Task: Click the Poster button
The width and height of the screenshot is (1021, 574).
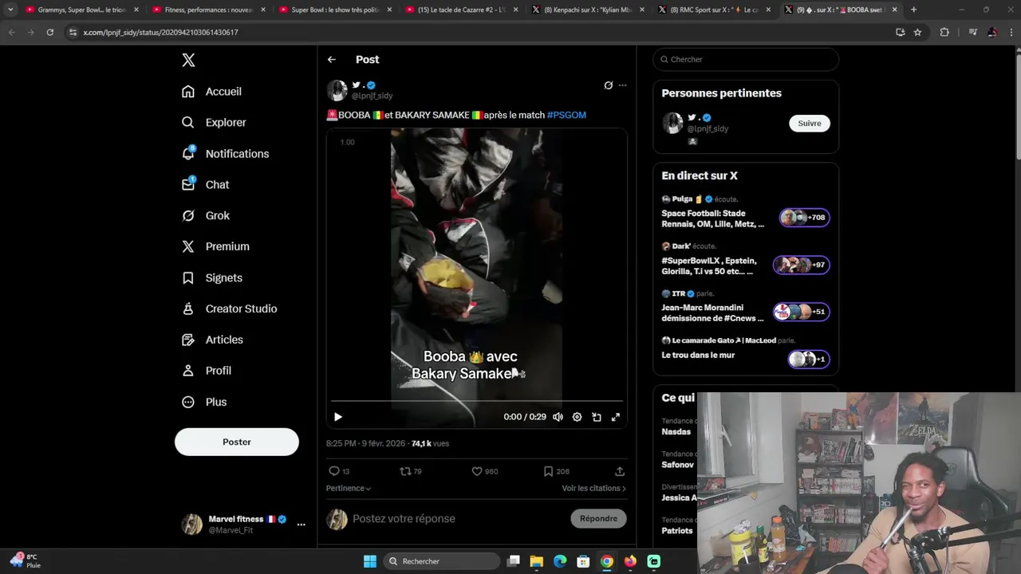Action: pyautogui.click(x=237, y=442)
